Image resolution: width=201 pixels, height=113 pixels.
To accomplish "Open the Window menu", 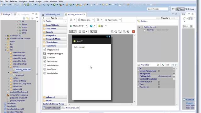I will click(x=53, y=1).
